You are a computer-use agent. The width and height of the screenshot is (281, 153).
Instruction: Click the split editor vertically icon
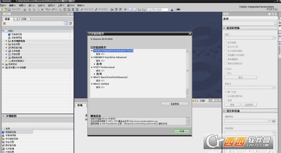[x=134, y=9]
